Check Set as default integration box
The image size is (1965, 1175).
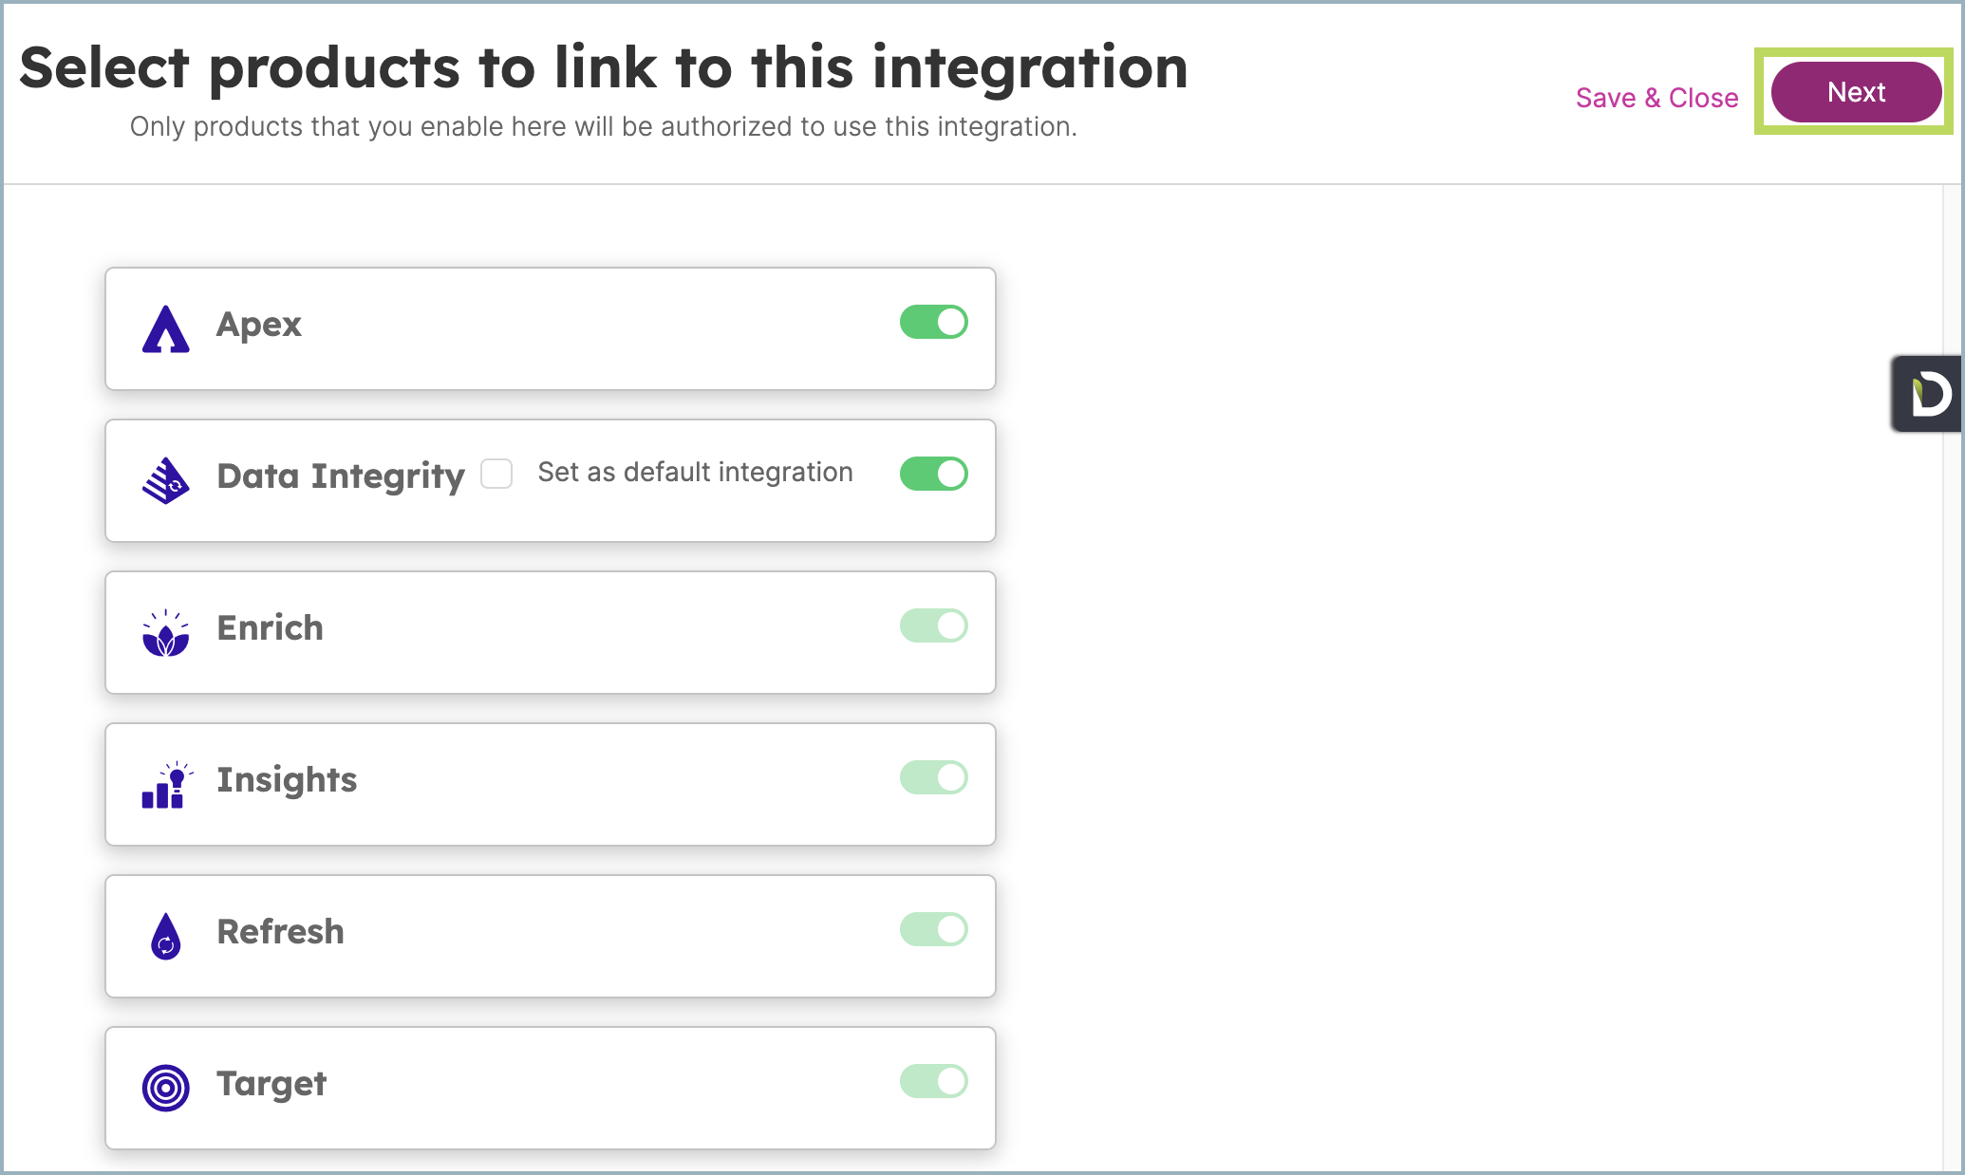(496, 473)
